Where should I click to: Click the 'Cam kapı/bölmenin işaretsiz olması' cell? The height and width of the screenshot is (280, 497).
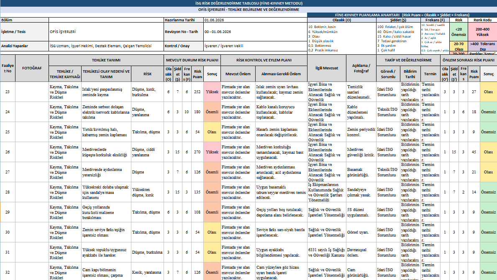[x=106, y=272]
